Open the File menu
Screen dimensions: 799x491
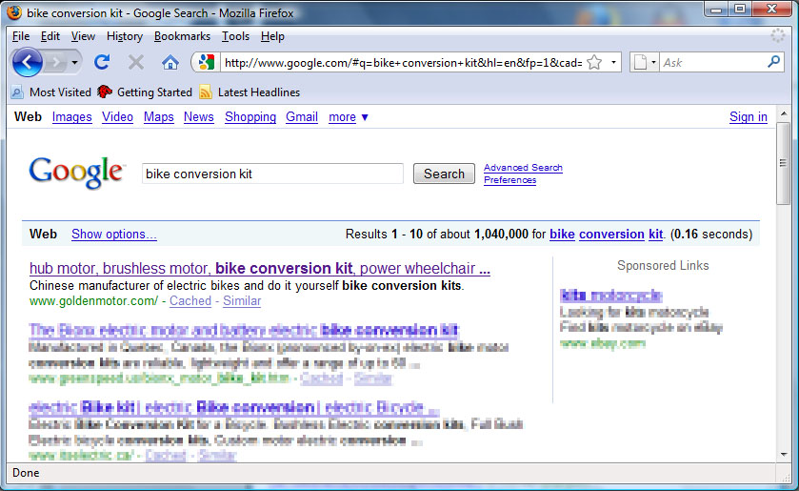pyautogui.click(x=21, y=36)
